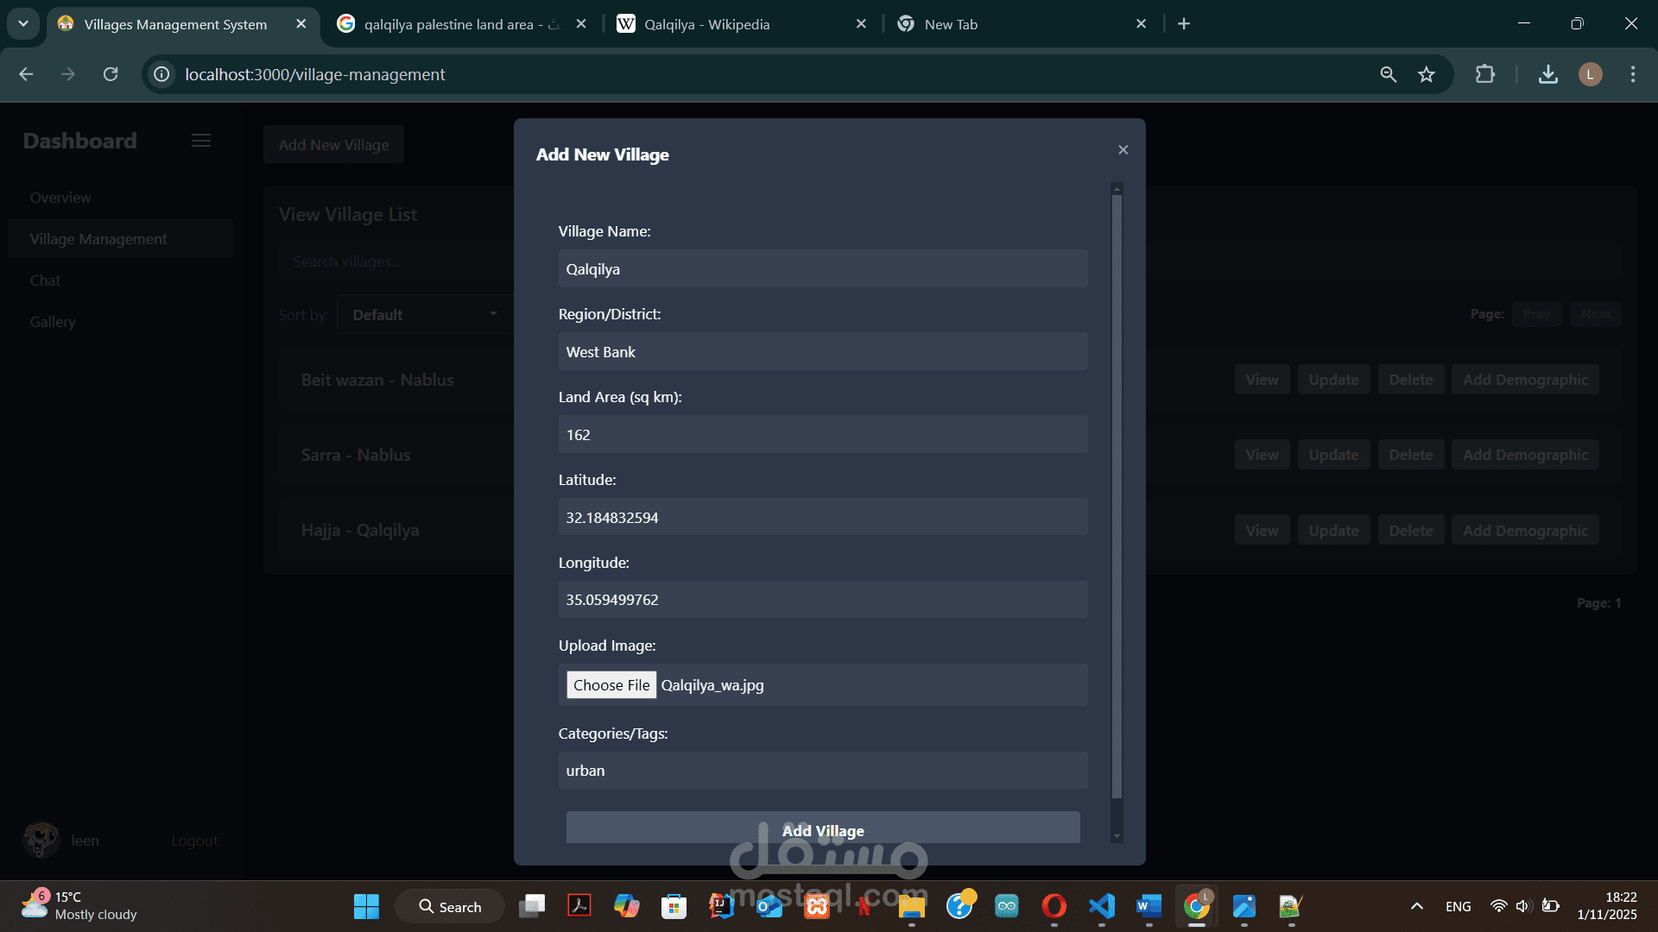
Task: Switch to the qalqilya palestine land area tab
Action: [x=448, y=24]
